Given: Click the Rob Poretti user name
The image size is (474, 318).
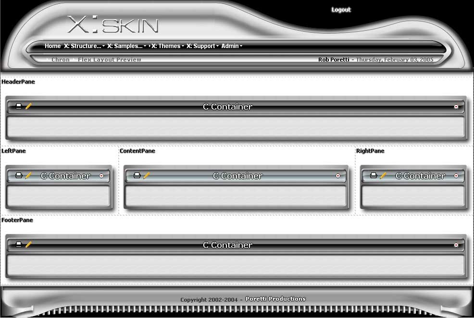Looking at the screenshot, I should (x=334, y=60).
